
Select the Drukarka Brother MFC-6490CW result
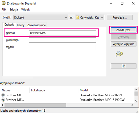102,100
